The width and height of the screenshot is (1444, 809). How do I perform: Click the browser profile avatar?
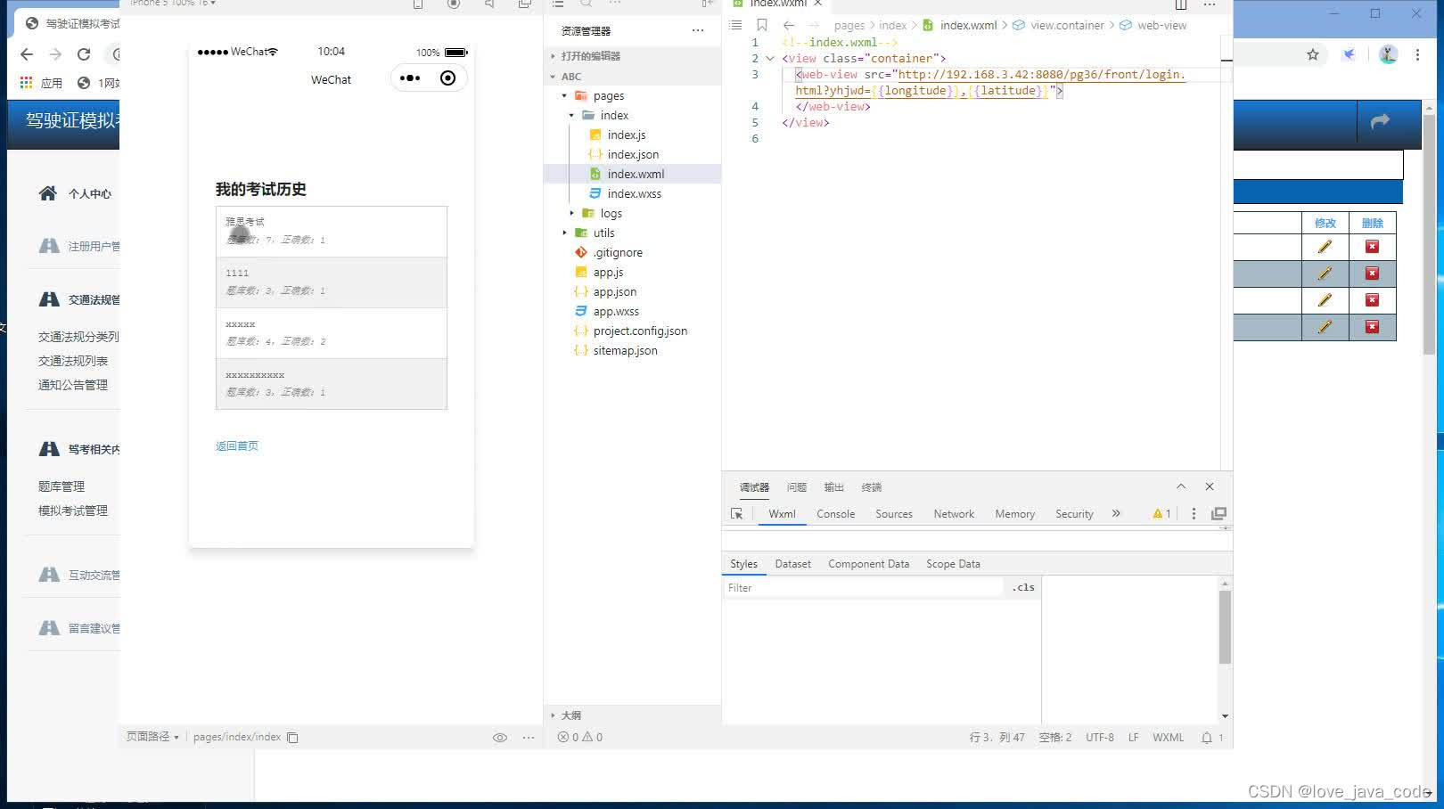click(x=1388, y=54)
